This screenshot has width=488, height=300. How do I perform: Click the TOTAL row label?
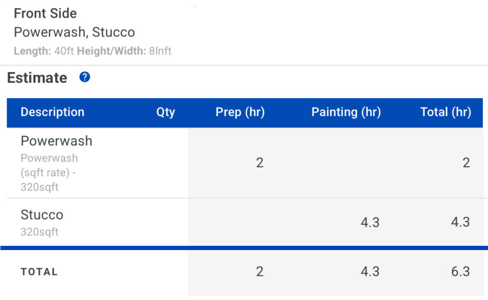(x=39, y=272)
